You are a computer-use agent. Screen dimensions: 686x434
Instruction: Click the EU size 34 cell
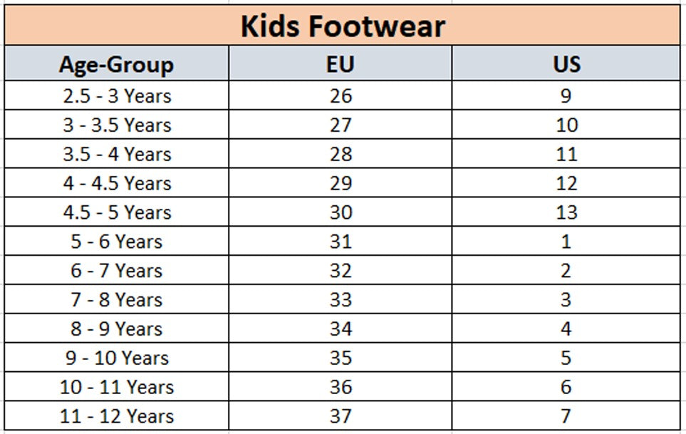pyautogui.click(x=341, y=328)
